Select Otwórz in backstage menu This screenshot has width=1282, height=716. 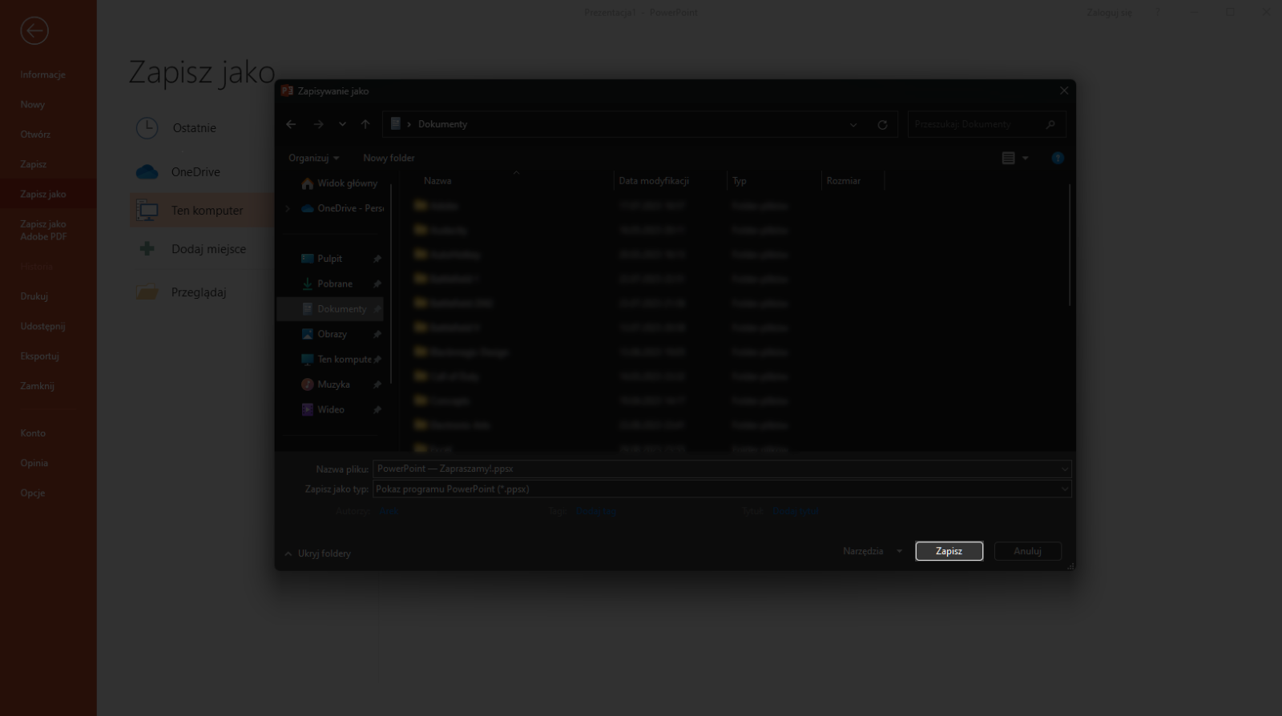(x=35, y=135)
